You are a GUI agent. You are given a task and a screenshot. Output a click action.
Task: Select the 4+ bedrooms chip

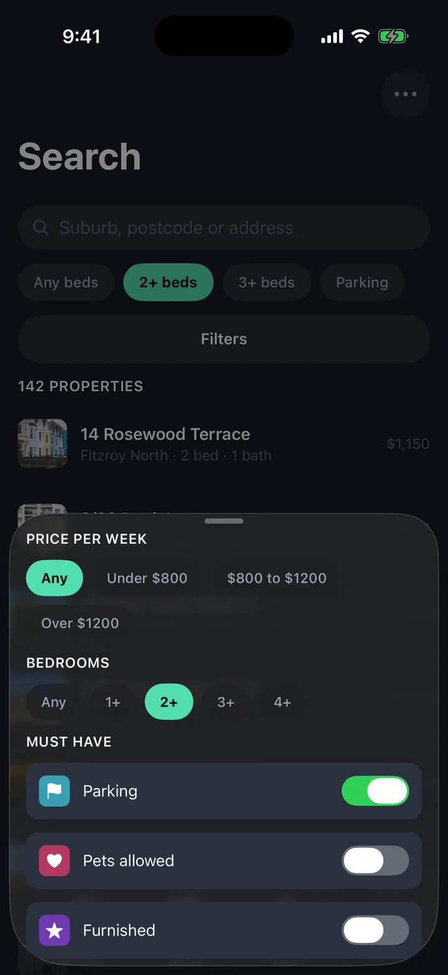(x=282, y=702)
